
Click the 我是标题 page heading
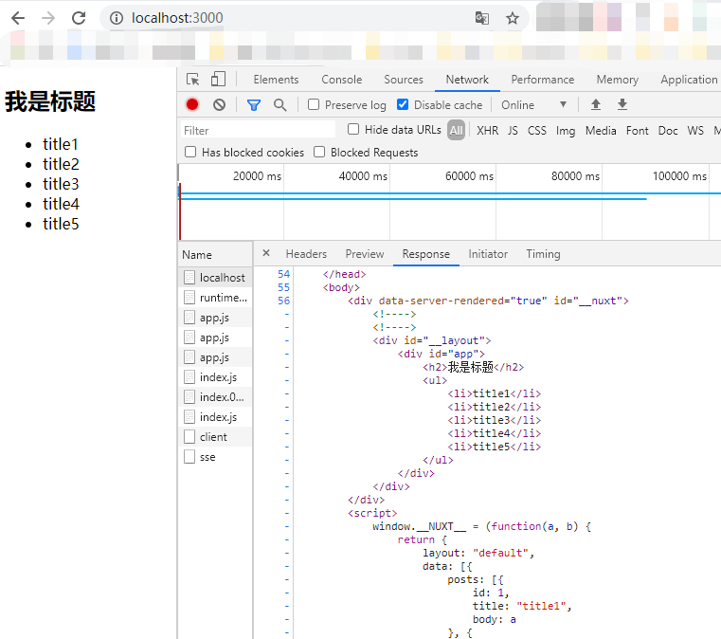click(x=50, y=101)
